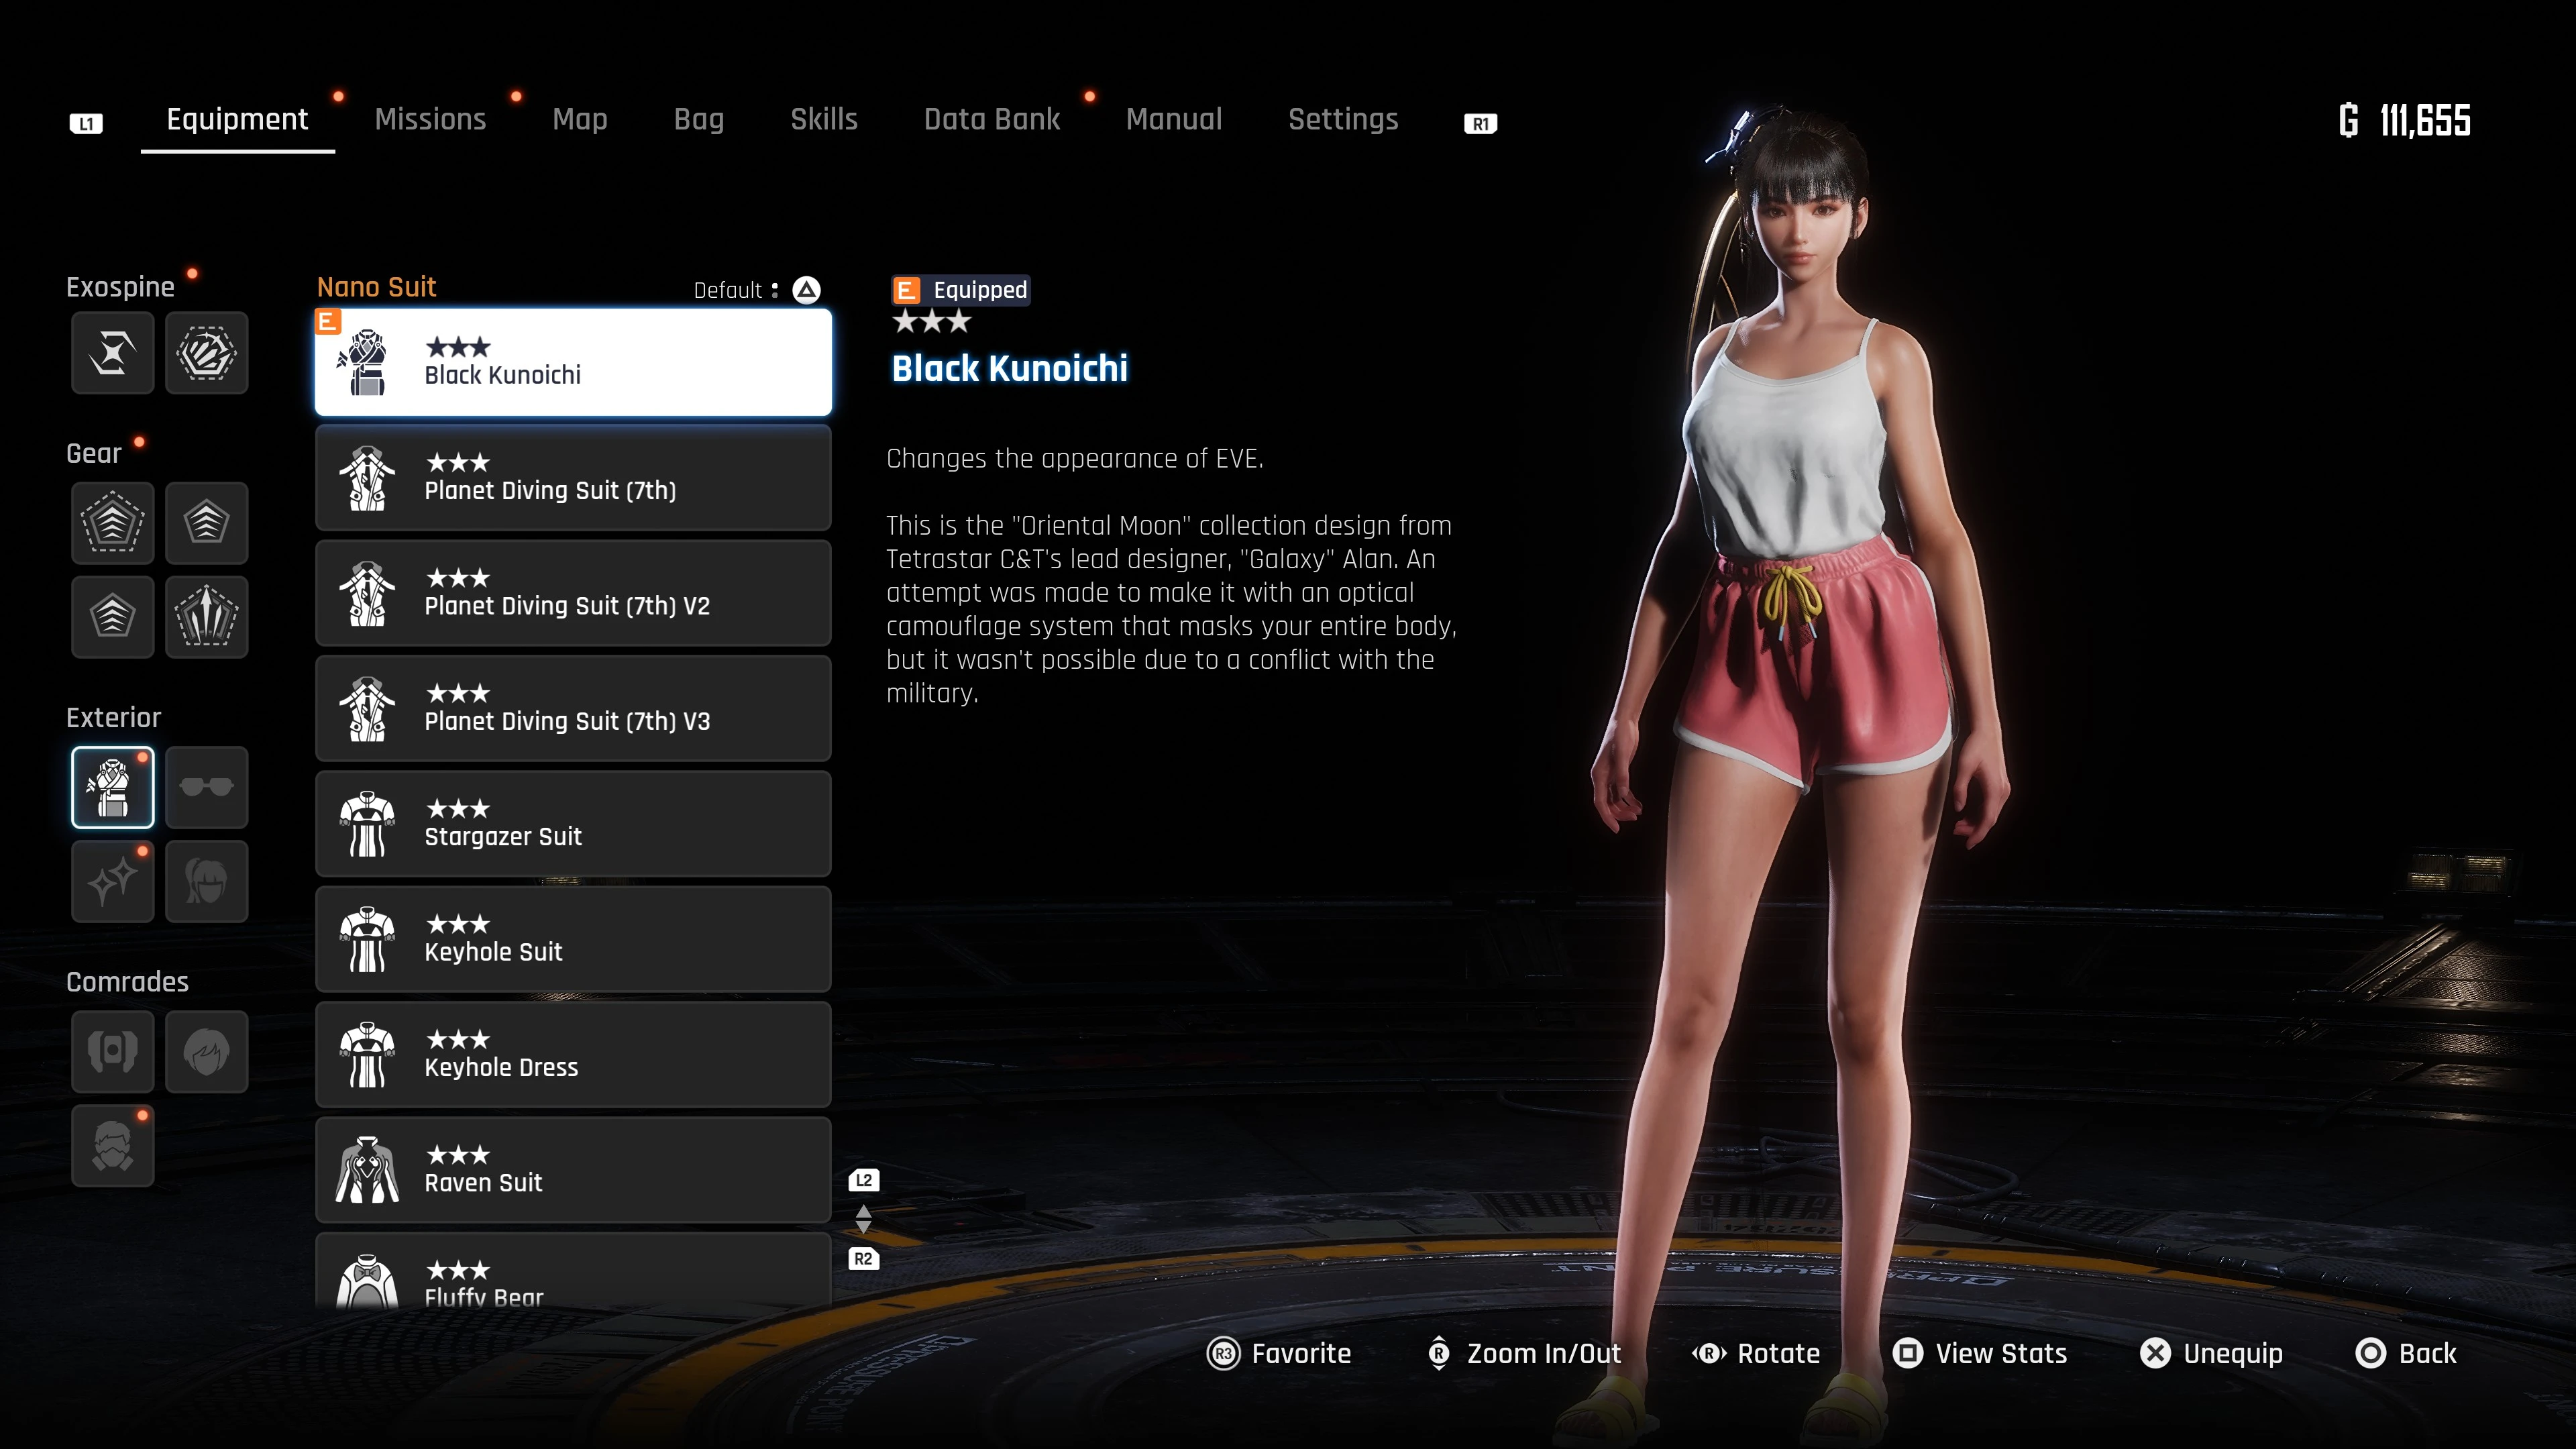
Task: Open the Data Bank tab
Action: point(992,119)
